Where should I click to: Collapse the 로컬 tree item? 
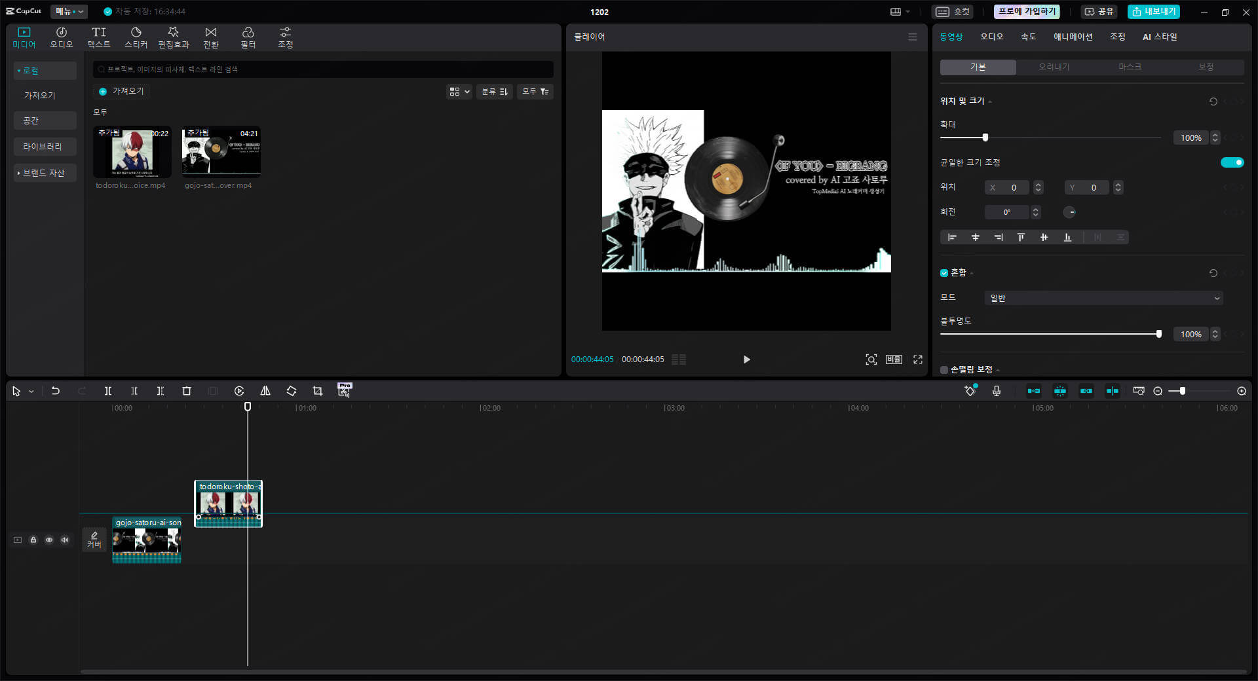18,71
